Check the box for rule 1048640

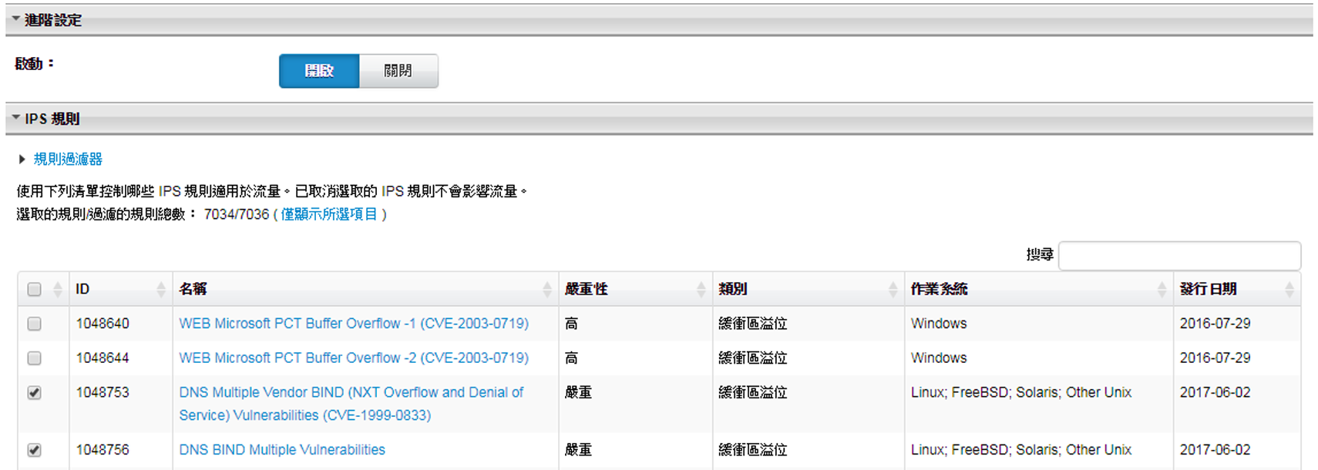34,324
